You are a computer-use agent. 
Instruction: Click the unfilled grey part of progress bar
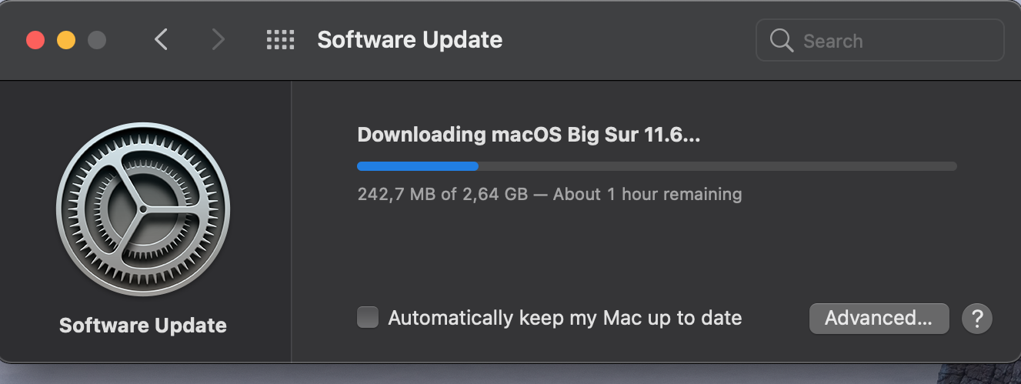point(718,165)
